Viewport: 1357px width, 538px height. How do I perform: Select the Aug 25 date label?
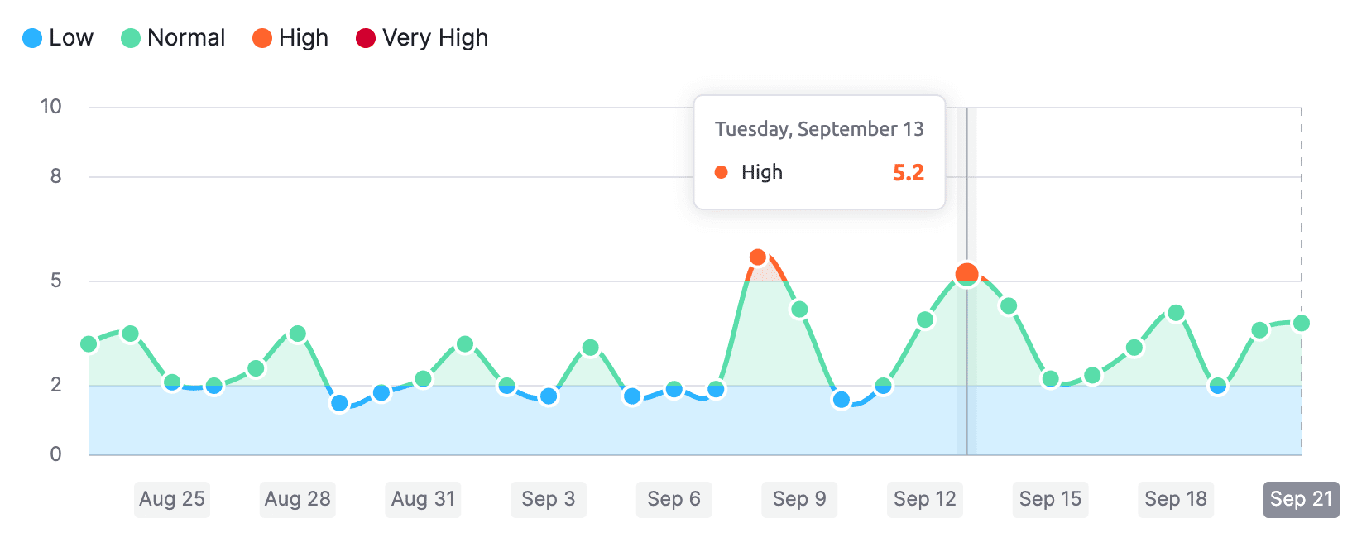pos(172,499)
